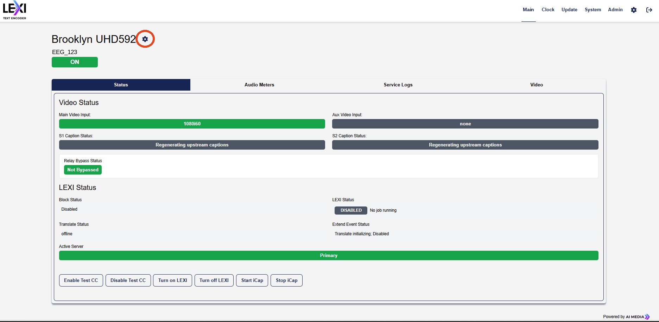
Task: Open encoder settings gear beside Brooklyn UHD592
Action: 145,39
